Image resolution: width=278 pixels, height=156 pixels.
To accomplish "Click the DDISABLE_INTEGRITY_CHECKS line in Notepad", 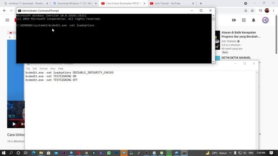I will click(x=69, y=72).
